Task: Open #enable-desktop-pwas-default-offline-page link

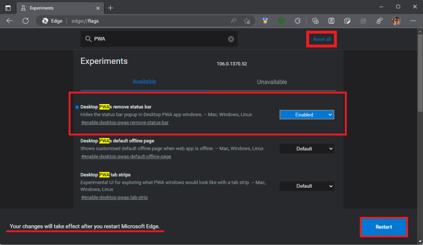Action: click(126, 156)
